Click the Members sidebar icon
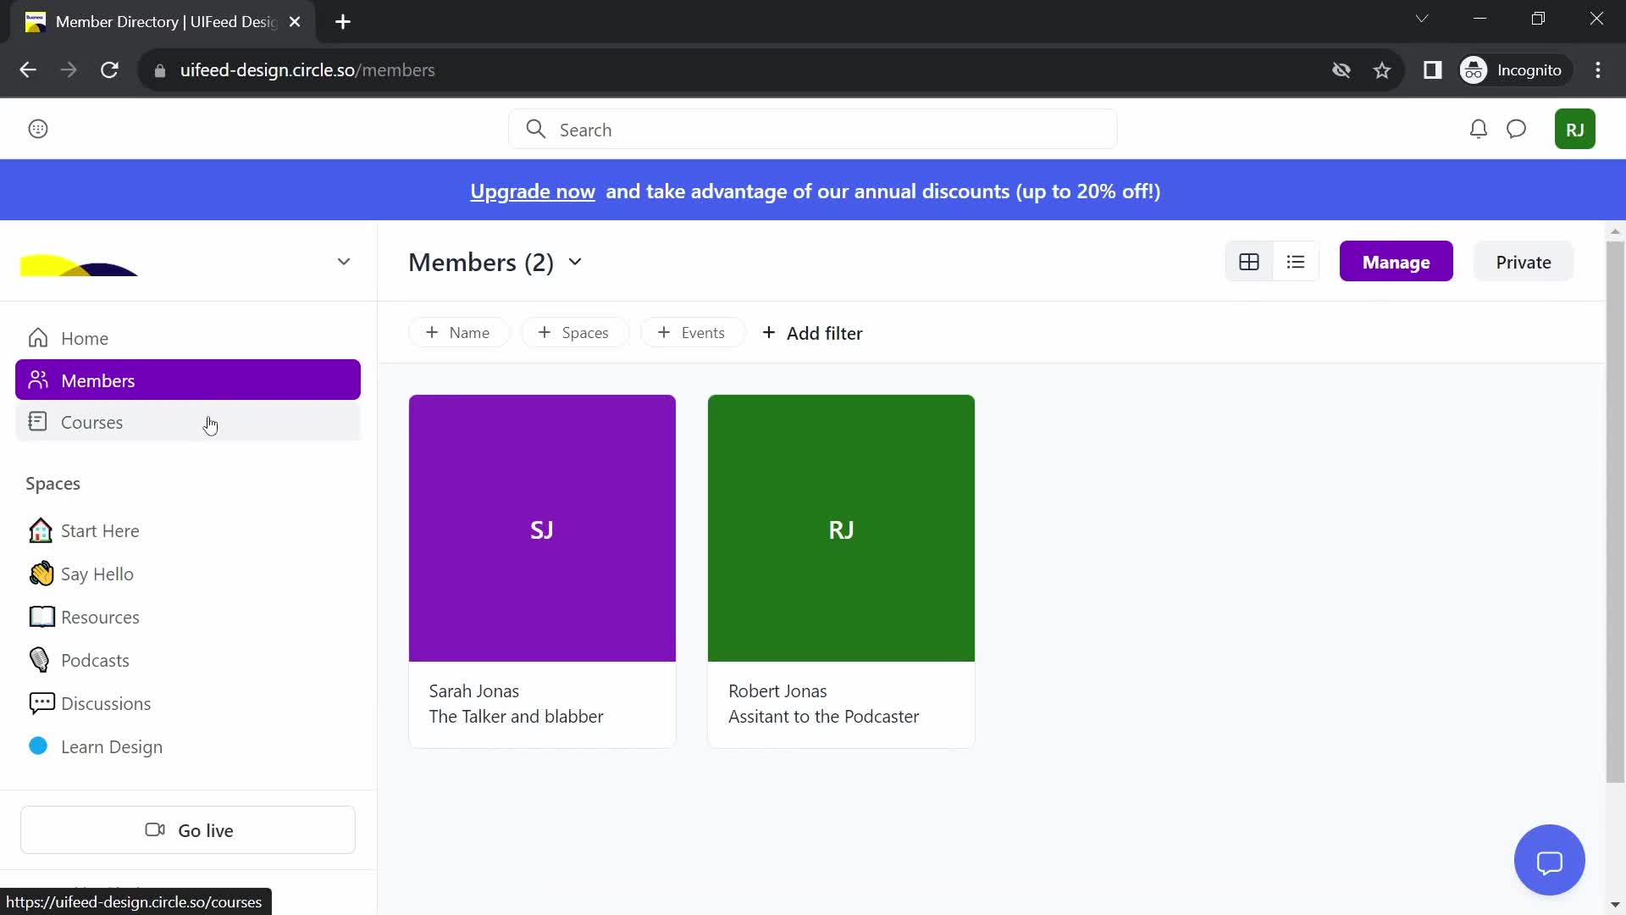 pyautogui.click(x=37, y=380)
